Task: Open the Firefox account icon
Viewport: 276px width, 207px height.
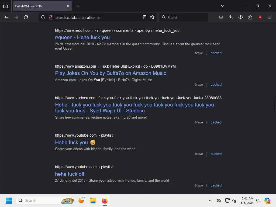Action: 240,17
